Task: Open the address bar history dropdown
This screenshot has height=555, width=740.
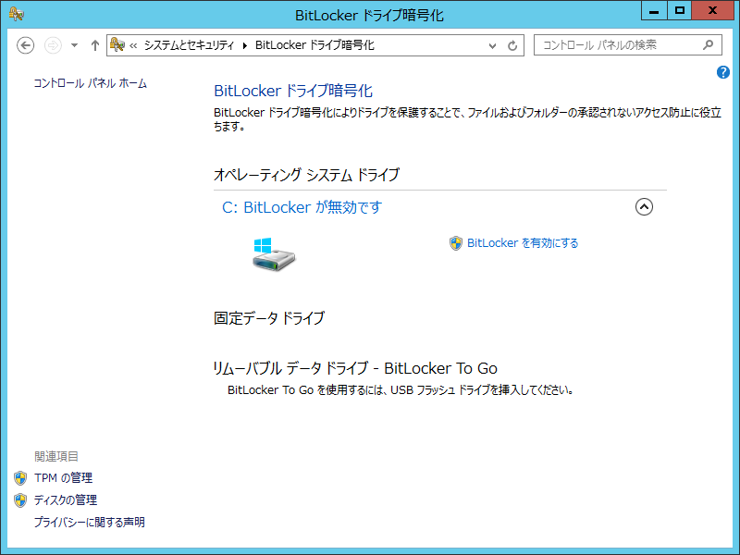Action: pyautogui.click(x=492, y=45)
